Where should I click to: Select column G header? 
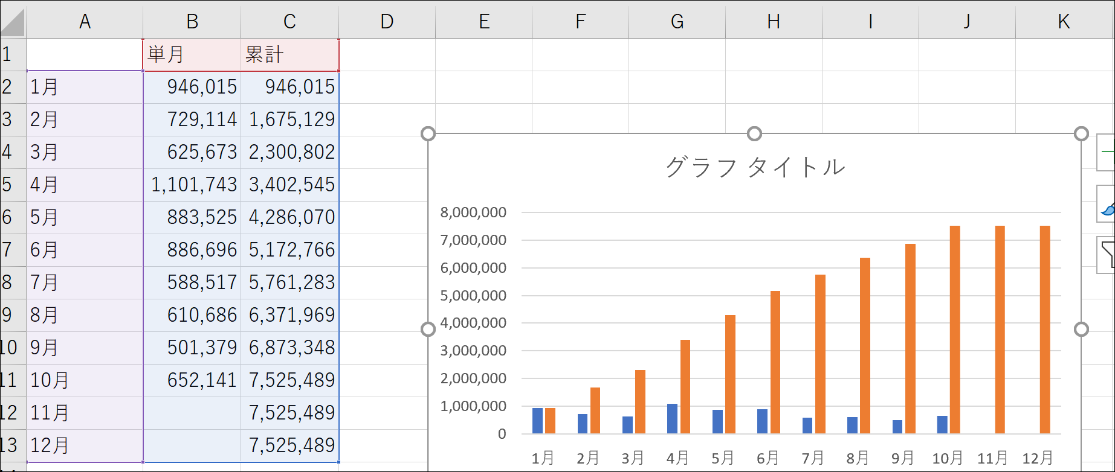coord(677,22)
